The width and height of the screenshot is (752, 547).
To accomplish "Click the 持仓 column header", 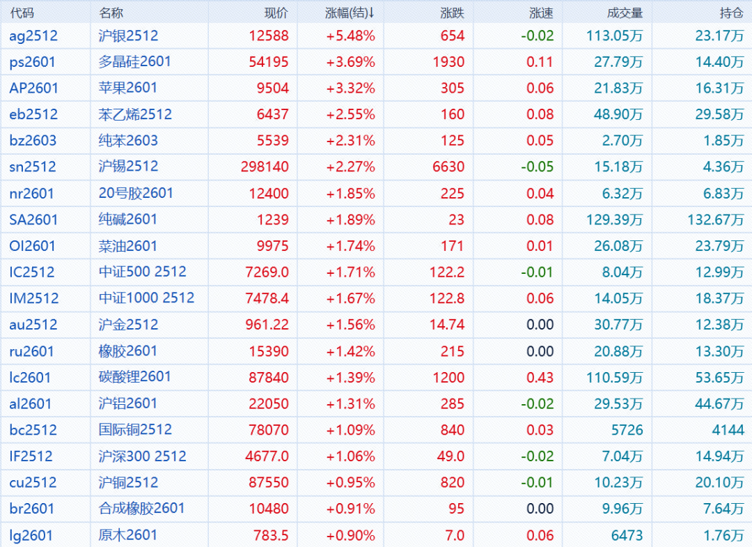I will (731, 13).
